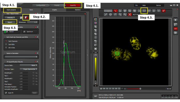180x102 pixels.
Task: Click the lambda position slider knob
Action: click(x=140, y=89)
